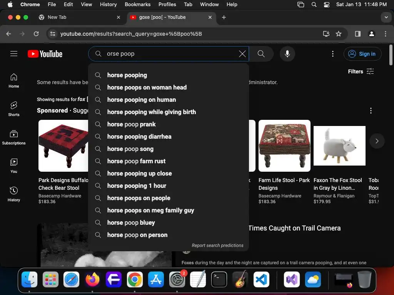Open Subscriptions in the sidebar
The width and height of the screenshot is (394, 295).
pos(14,137)
